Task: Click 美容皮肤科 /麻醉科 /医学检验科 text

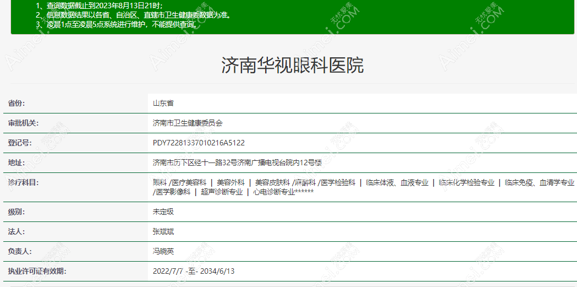Action: click(x=305, y=182)
